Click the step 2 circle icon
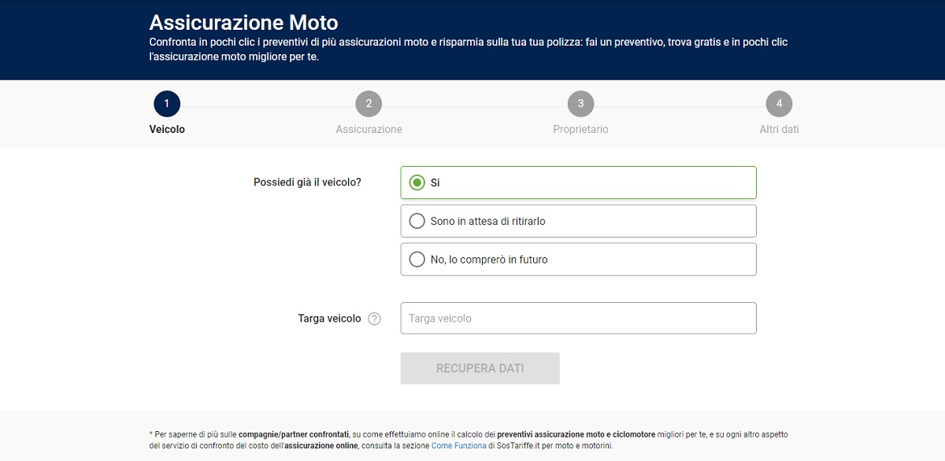 [x=369, y=104]
